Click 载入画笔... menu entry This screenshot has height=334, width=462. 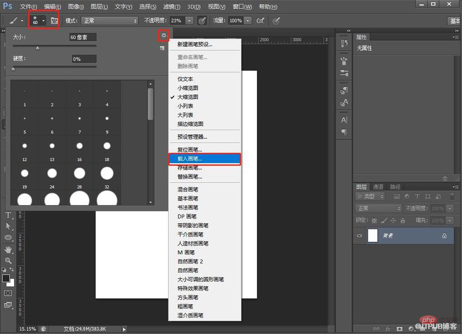pyautogui.click(x=205, y=159)
